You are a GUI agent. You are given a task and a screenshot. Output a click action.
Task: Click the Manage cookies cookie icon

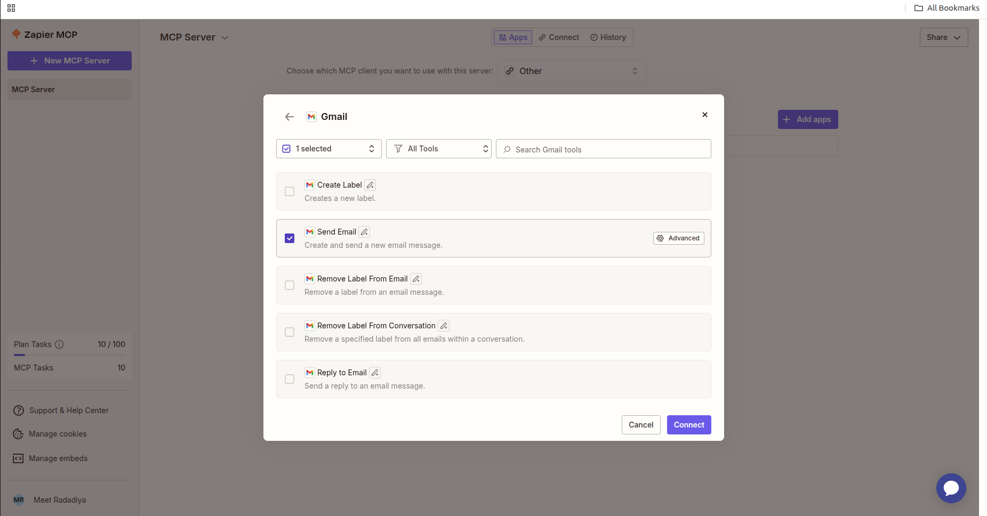tap(18, 434)
